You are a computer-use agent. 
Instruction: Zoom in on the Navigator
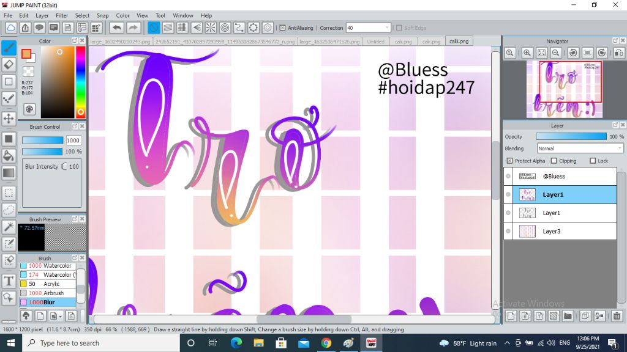coord(527,53)
